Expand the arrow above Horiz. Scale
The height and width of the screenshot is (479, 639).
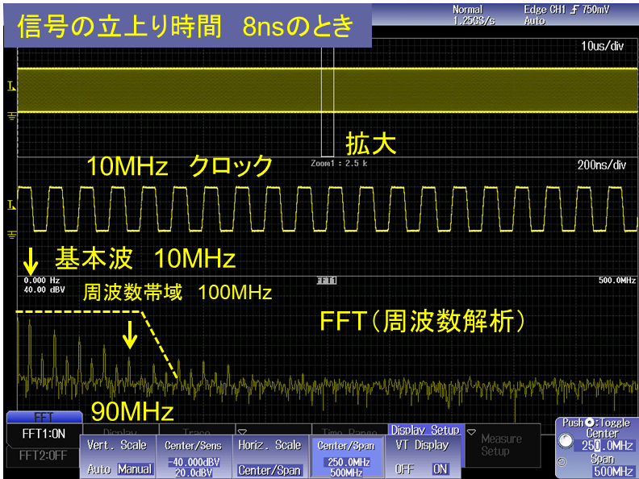241,431
